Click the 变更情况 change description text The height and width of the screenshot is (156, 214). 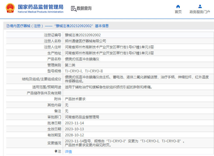pos(125,143)
